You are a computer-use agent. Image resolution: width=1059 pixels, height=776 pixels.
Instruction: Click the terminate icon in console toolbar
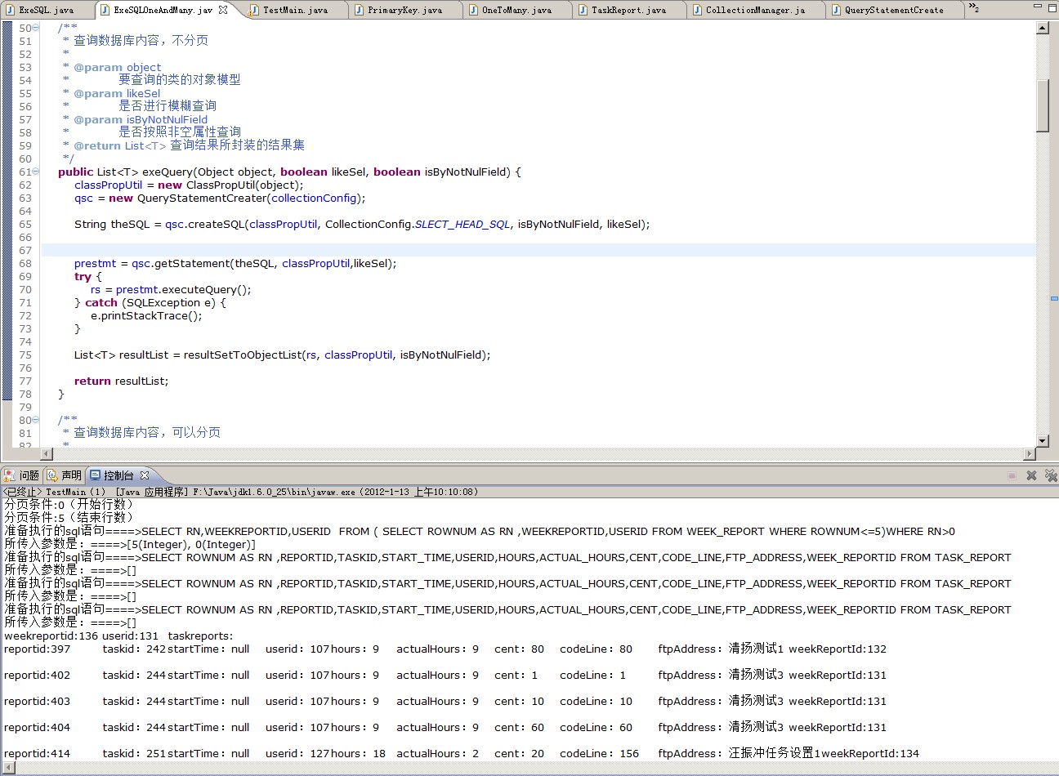tap(1012, 475)
